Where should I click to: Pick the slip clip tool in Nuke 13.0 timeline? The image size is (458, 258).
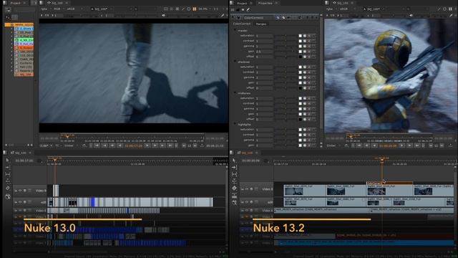point(8,174)
